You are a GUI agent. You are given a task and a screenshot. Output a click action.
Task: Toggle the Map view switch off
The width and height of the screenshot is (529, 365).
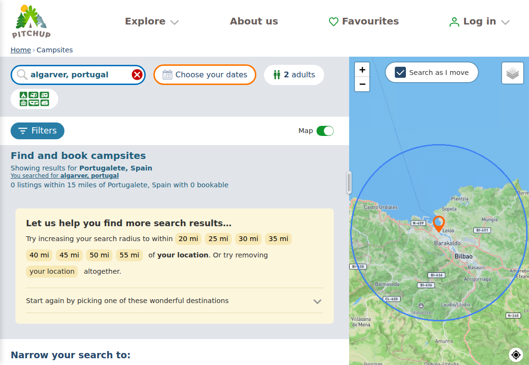pos(325,131)
